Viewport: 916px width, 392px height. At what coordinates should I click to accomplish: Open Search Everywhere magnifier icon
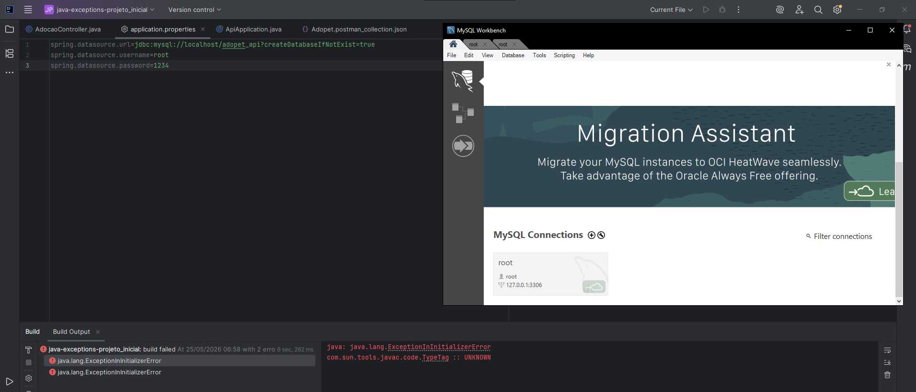[x=818, y=10]
